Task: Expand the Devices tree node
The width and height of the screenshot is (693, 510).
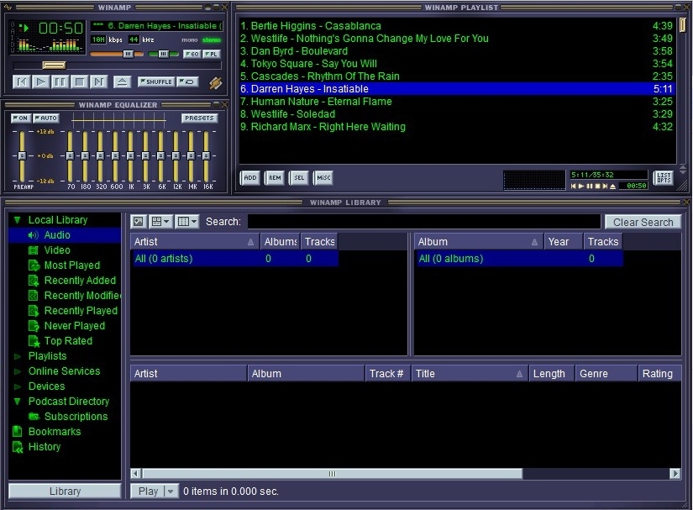Action: coord(18,386)
